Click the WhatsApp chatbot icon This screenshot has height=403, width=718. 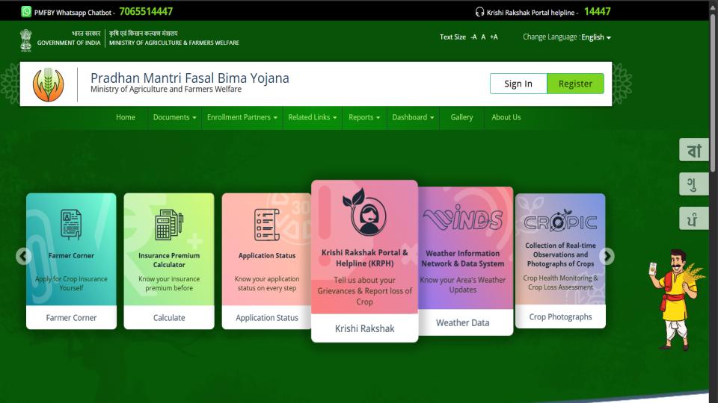tap(26, 11)
